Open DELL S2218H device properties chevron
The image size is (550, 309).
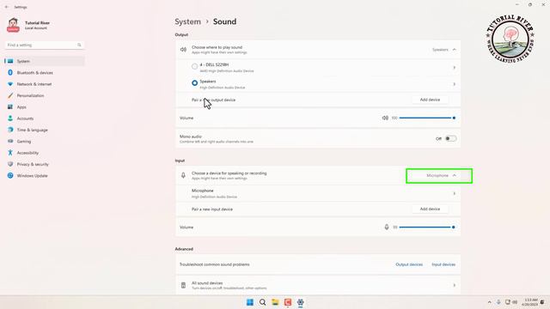pos(455,68)
